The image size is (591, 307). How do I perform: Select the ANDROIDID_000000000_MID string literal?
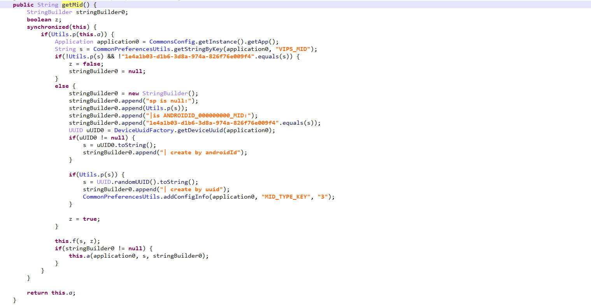[x=202, y=115]
